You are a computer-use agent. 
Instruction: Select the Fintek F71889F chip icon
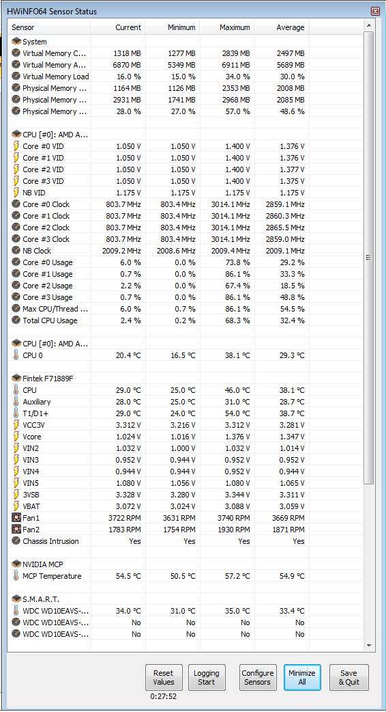(16, 378)
